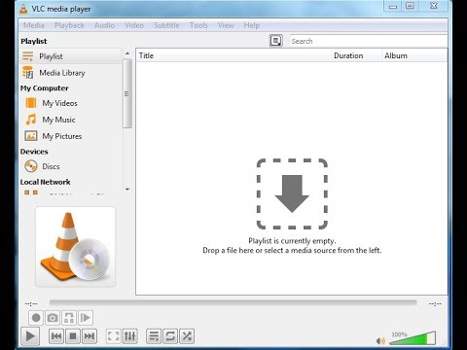
Task: Open the View menu
Action: 226,25
